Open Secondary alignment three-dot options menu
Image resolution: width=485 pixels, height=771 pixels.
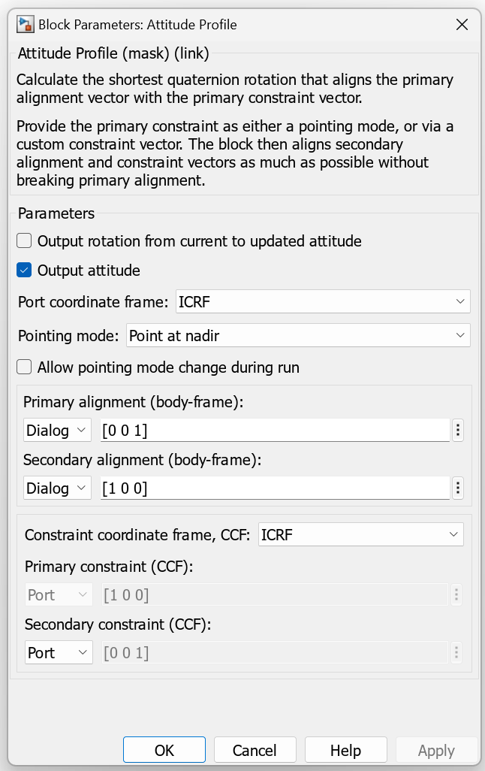pyautogui.click(x=459, y=488)
